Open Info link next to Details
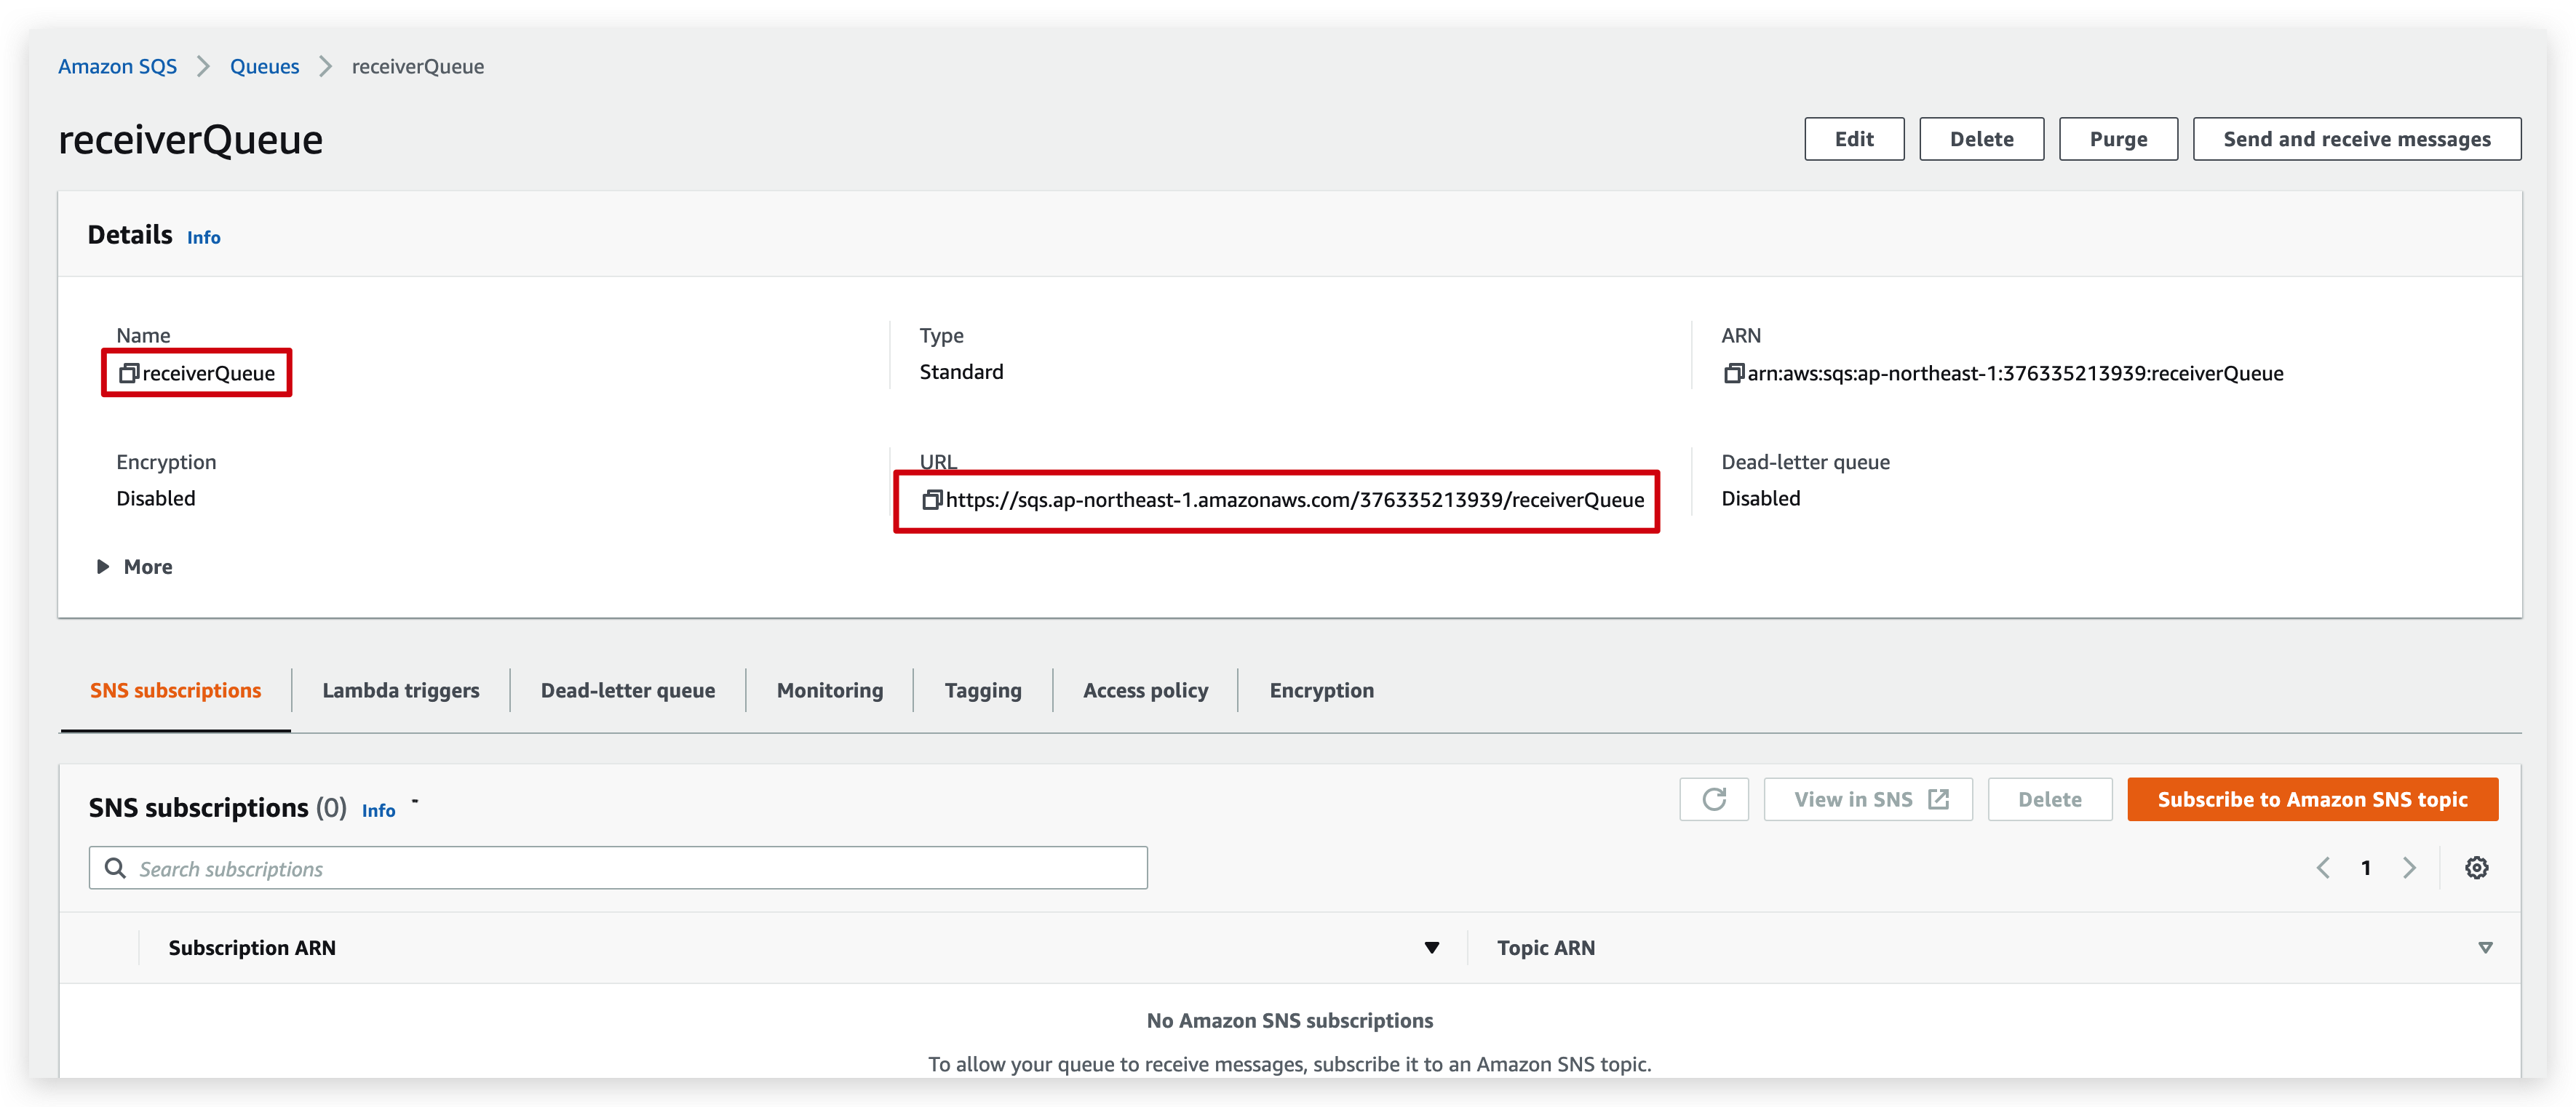 203,238
